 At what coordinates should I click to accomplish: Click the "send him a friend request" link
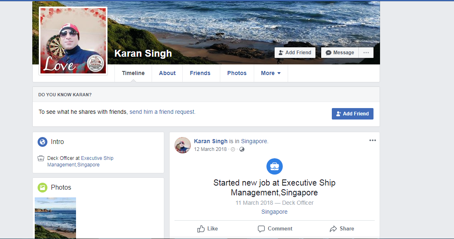point(162,112)
